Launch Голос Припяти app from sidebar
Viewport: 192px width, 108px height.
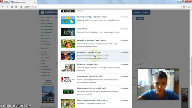click(x=46, y=70)
